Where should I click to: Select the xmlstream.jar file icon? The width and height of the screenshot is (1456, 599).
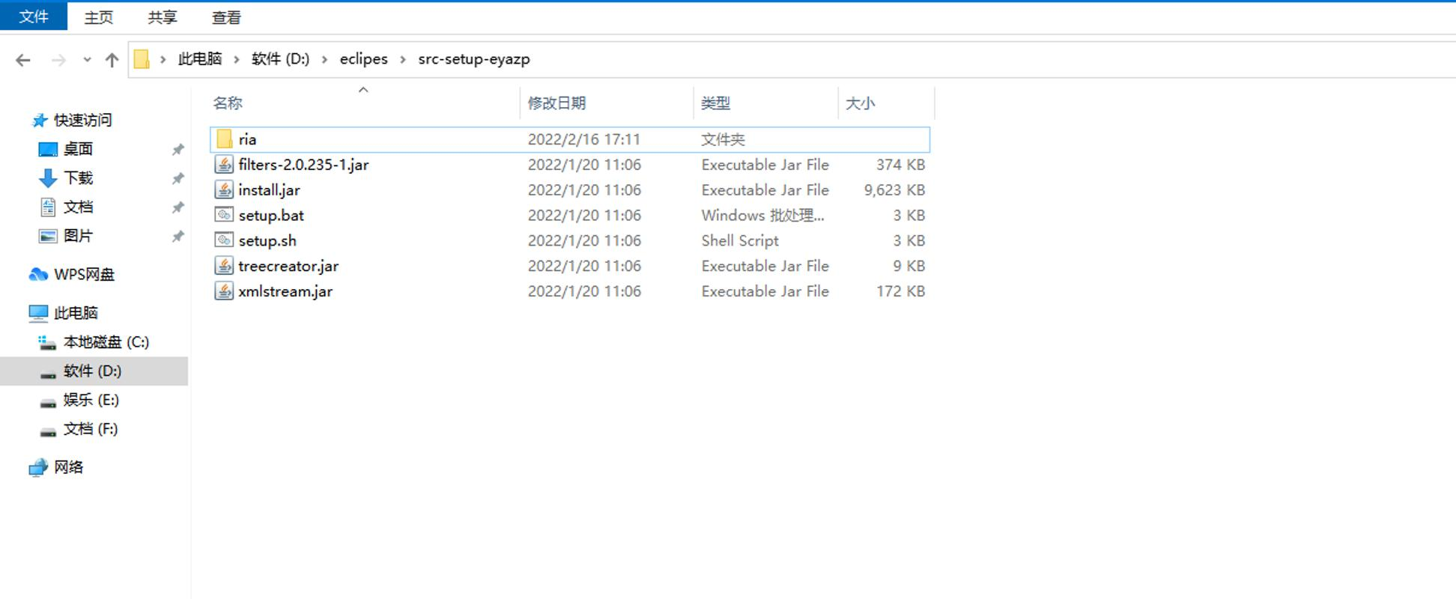(x=224, y=291)
